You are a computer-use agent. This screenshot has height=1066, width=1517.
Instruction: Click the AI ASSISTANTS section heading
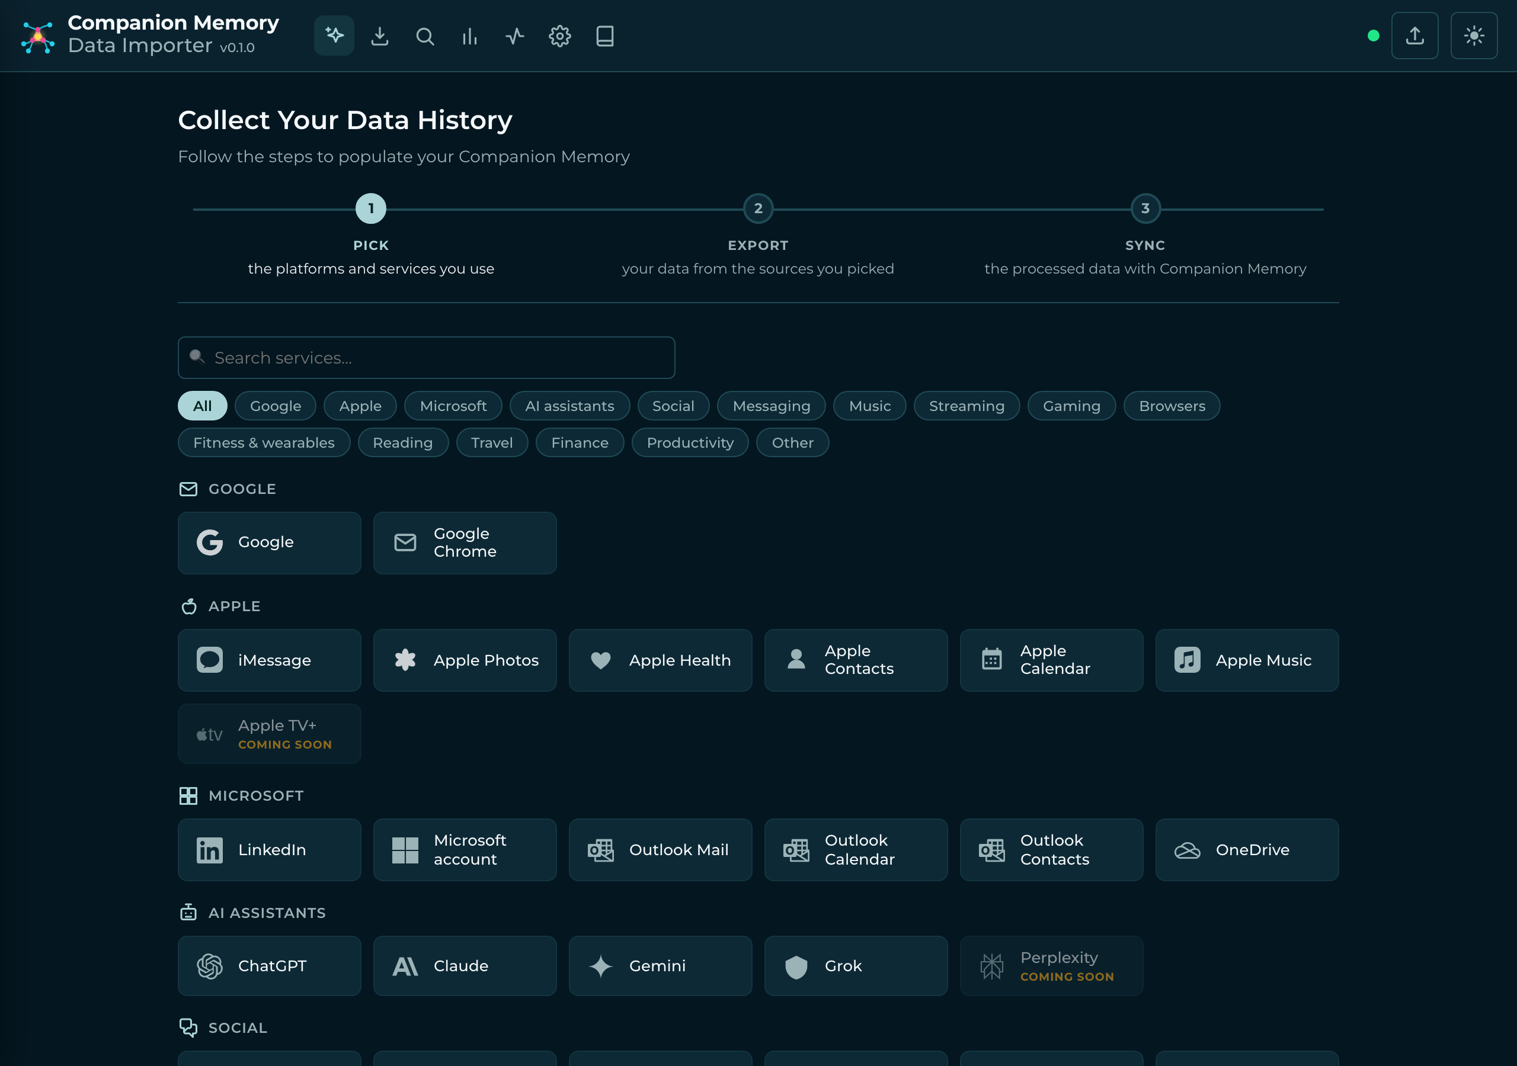pyautogui.click(x=267, y=913)
